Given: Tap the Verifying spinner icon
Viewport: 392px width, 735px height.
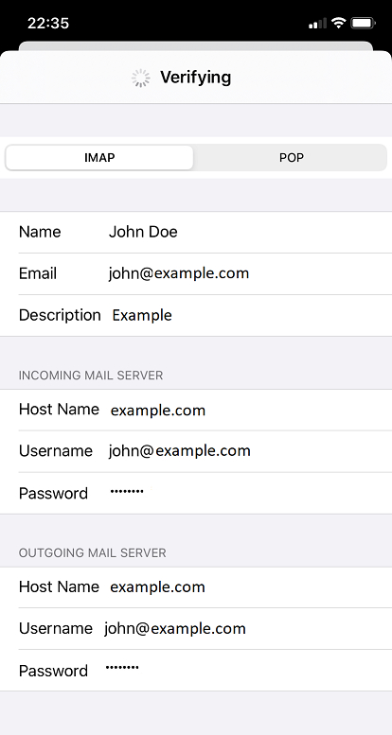Looking at the screenshot, I should tap(141, 78).
